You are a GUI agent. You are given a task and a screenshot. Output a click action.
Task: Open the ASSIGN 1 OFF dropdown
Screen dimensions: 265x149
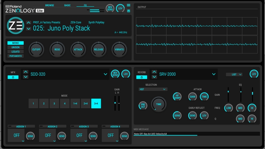coord(16,135)
